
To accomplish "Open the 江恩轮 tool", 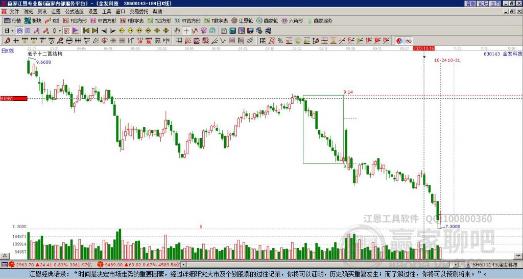I will point(242,20).
